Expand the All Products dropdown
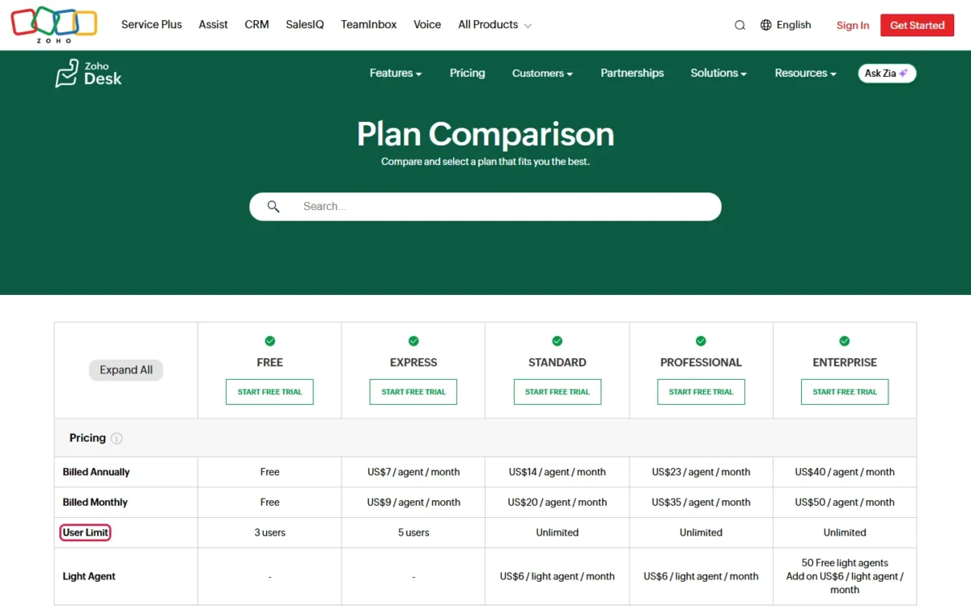 coord(494,25)
